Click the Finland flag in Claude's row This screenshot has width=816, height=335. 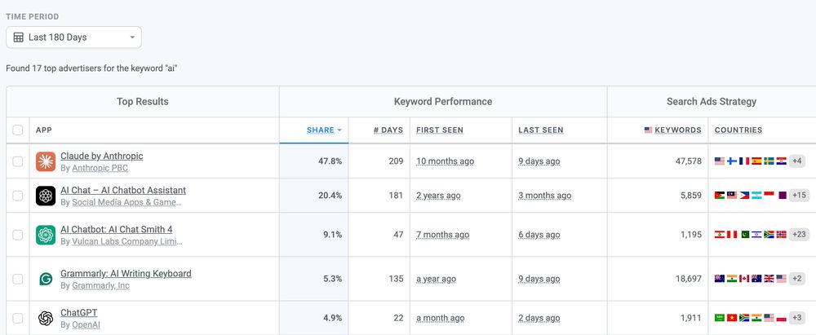click(x=732, y=161)
